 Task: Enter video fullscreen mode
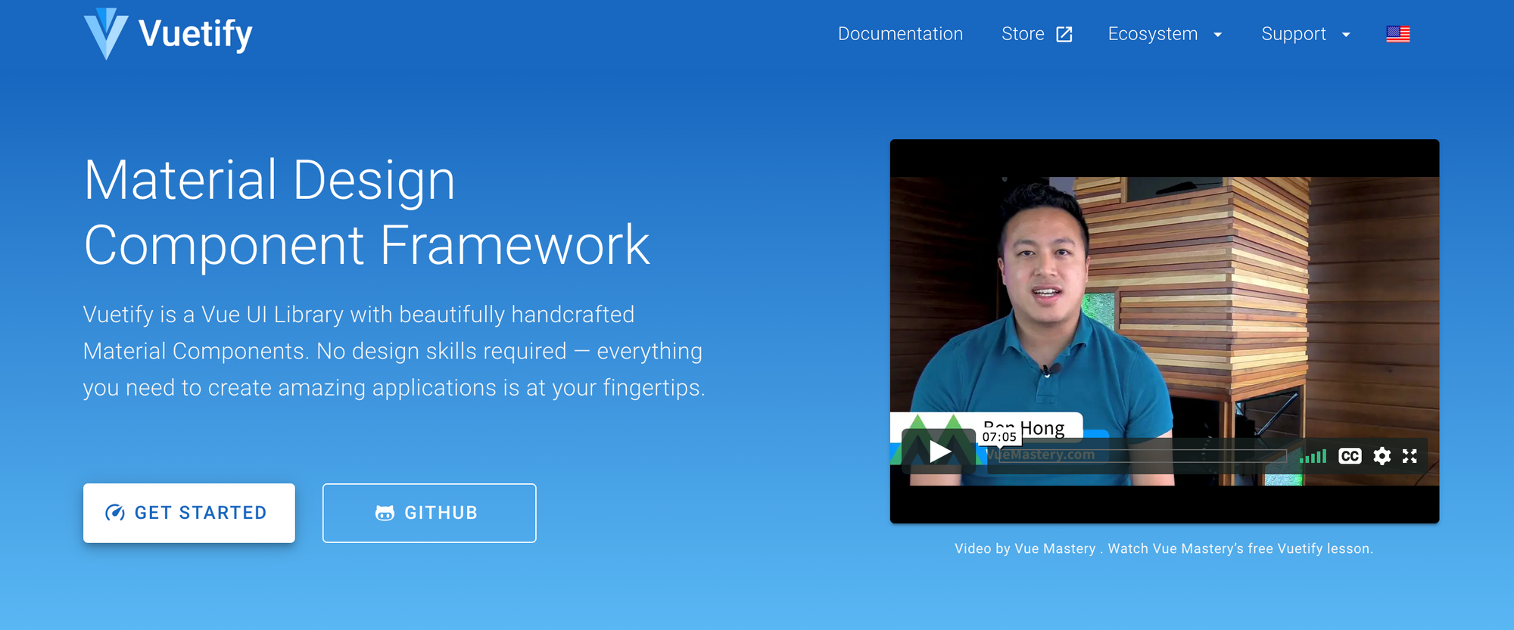pyautogui.click(x=1410, y=456)
